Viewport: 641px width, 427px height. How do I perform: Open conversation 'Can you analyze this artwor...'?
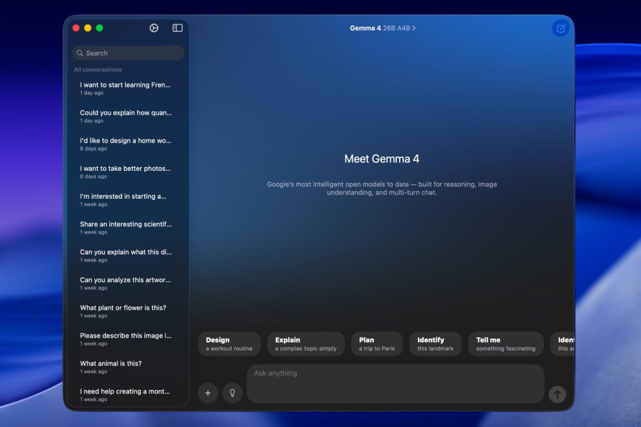(x=128, y=284)
